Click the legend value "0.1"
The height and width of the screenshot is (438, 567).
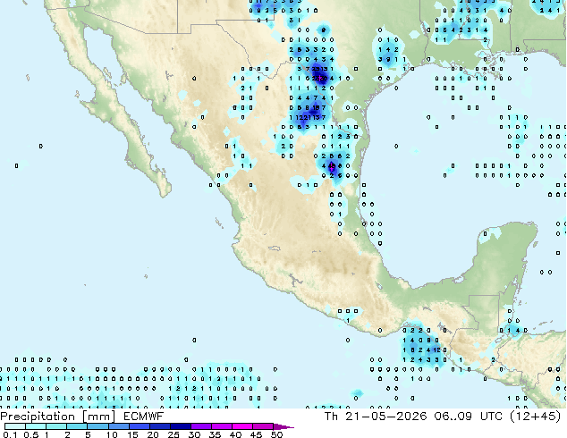pos(10,434)
